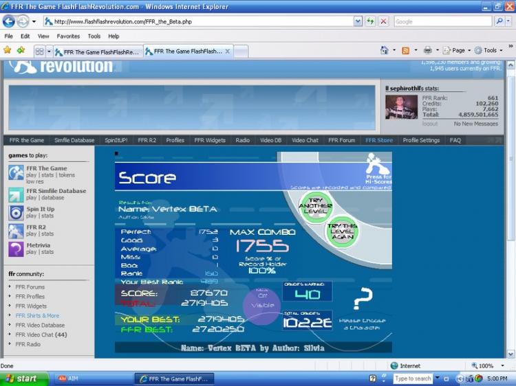Click the Spin It Up sidebar icon
This screenshot has width=516, height=386.
point(16,212)
